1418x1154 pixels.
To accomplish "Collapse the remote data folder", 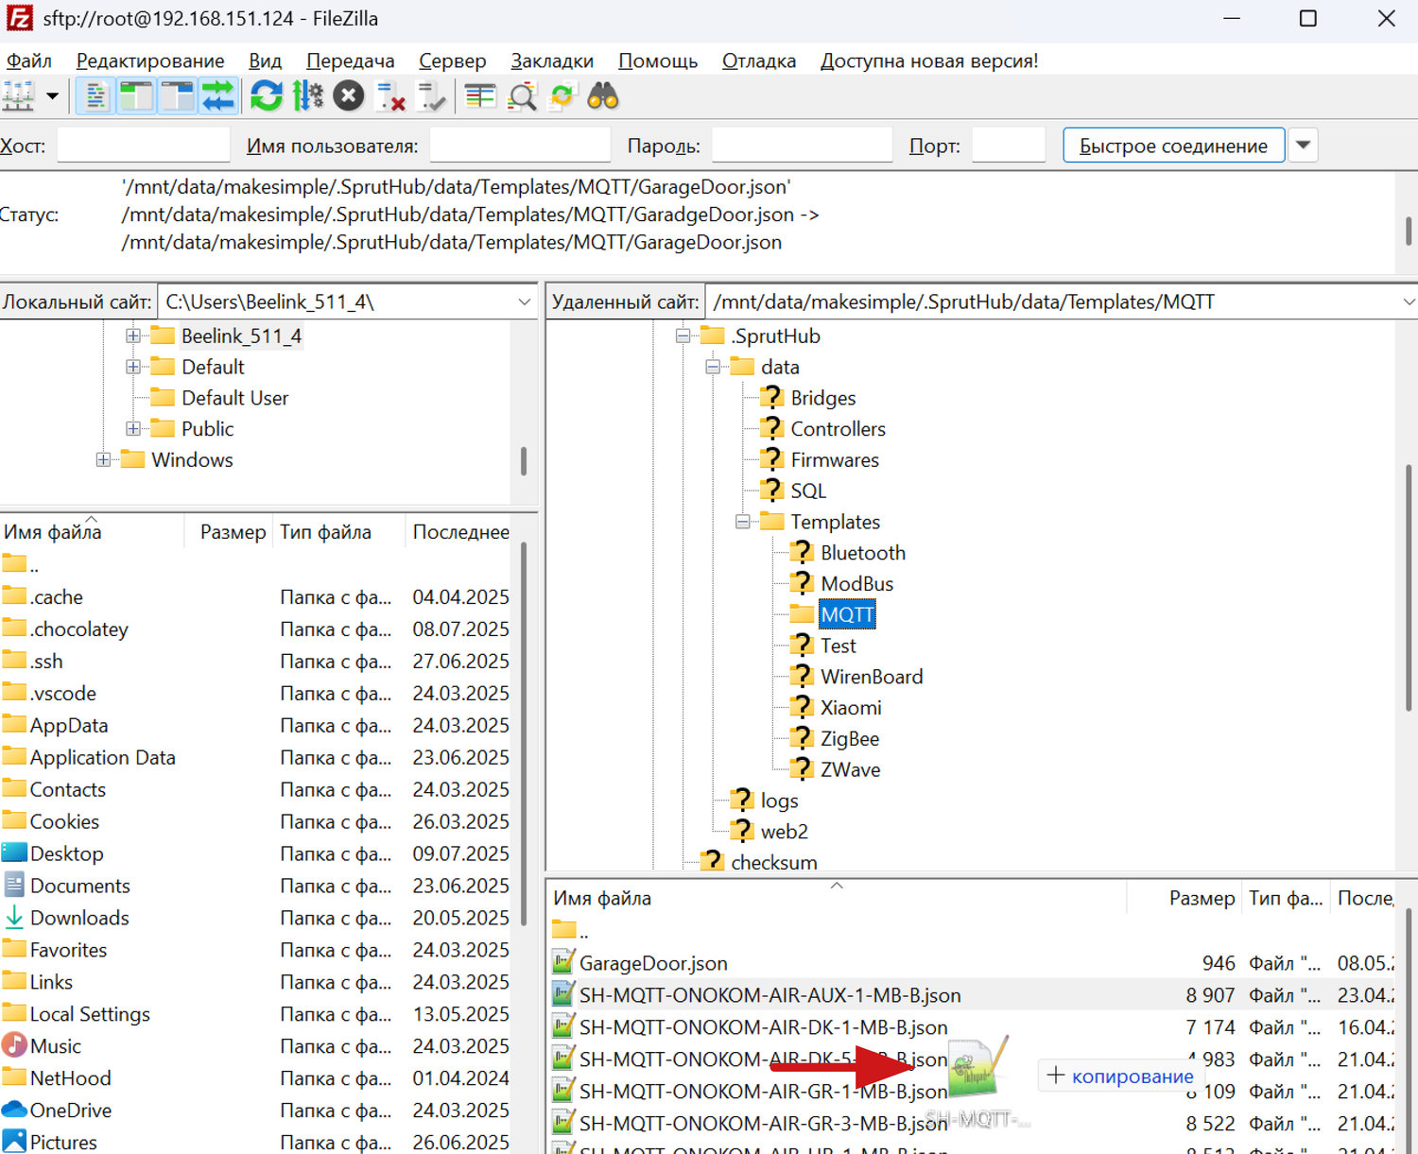I will pyautogui.click(x=713, y=367).
